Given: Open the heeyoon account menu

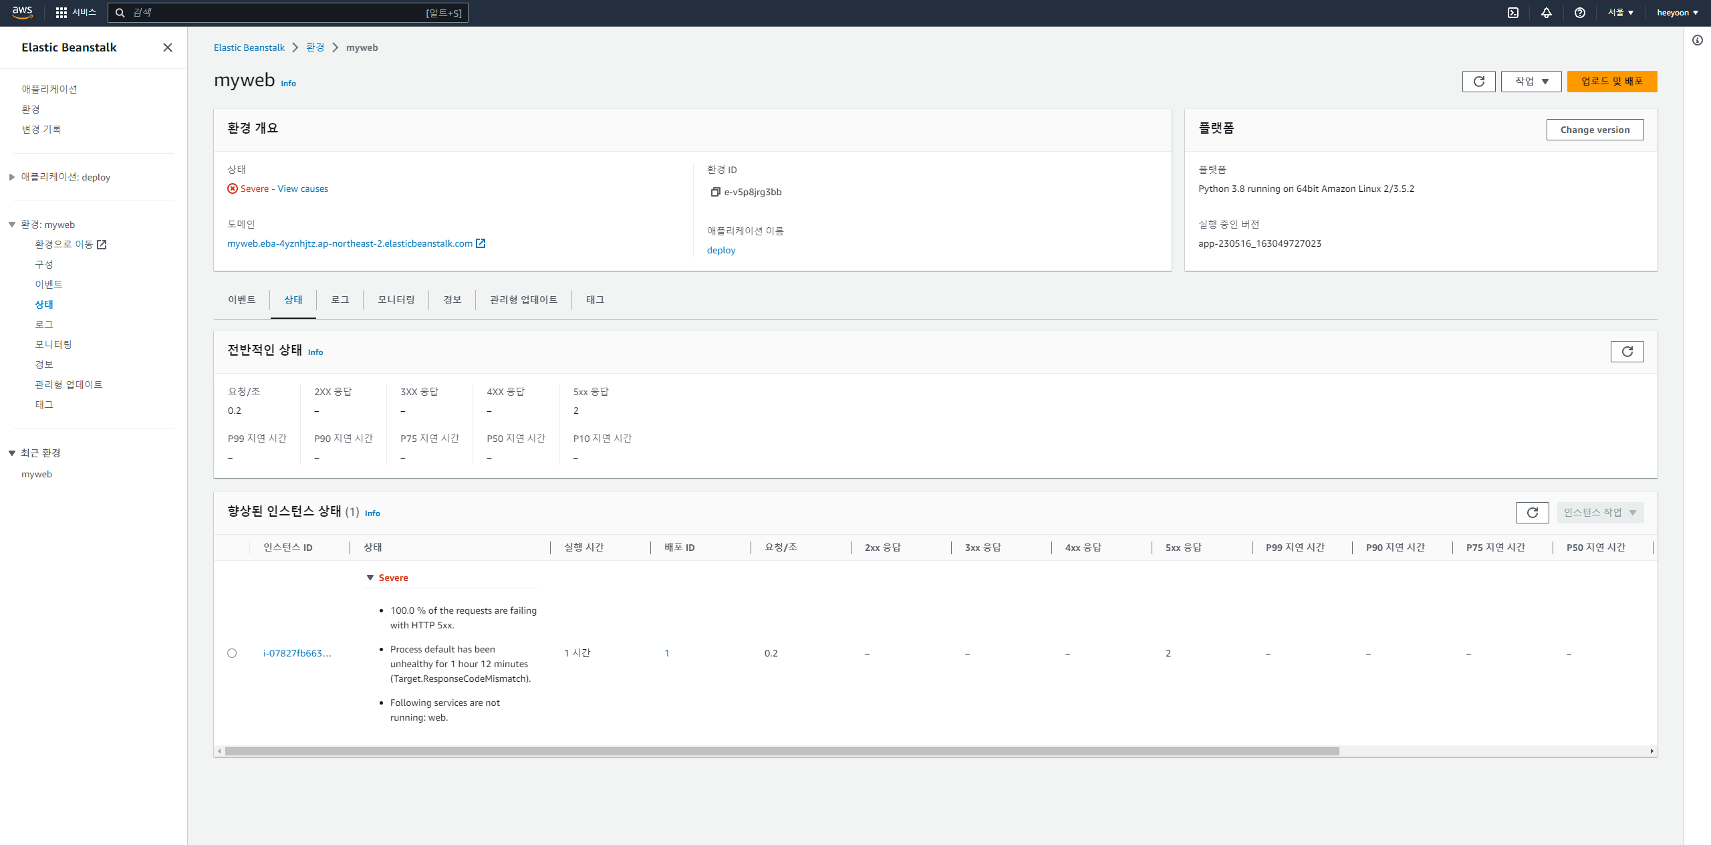Looking at the screenshot, I should point(1678,13).
